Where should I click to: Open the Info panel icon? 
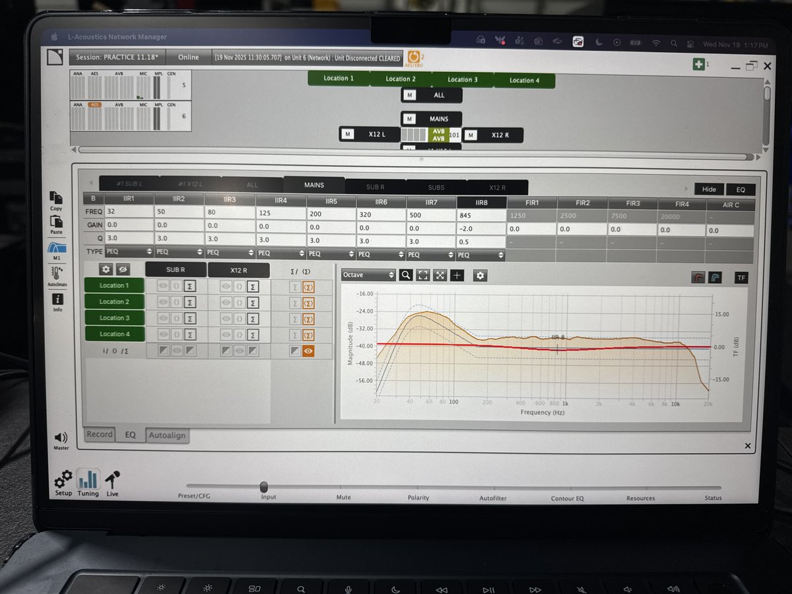(x=57, y=299)
